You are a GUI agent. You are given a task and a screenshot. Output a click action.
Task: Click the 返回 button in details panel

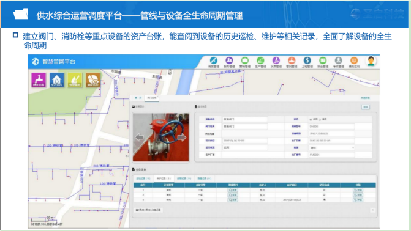(x=366, y=107)
